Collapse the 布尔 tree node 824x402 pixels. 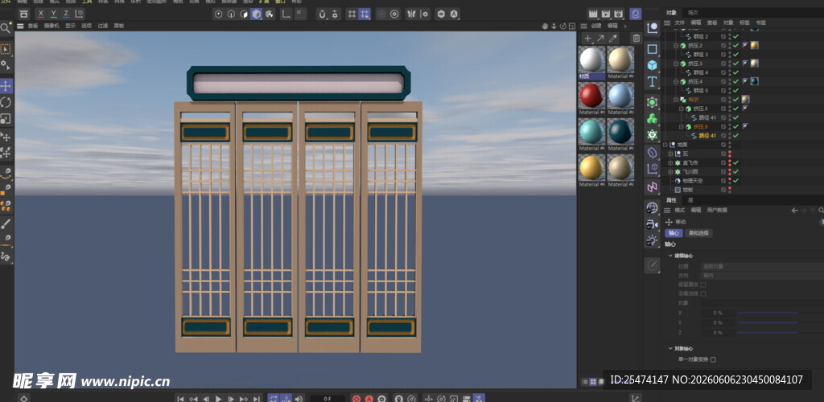(676, 99)
